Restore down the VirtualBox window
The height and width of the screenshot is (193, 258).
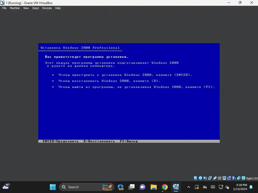tap(240, 3)
